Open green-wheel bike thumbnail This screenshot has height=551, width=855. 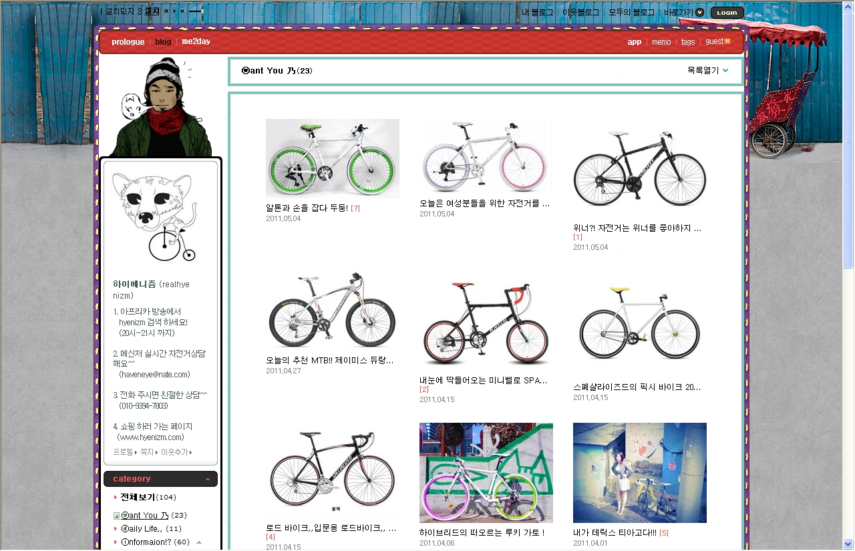pyautogui.click(x=333, y=158)
